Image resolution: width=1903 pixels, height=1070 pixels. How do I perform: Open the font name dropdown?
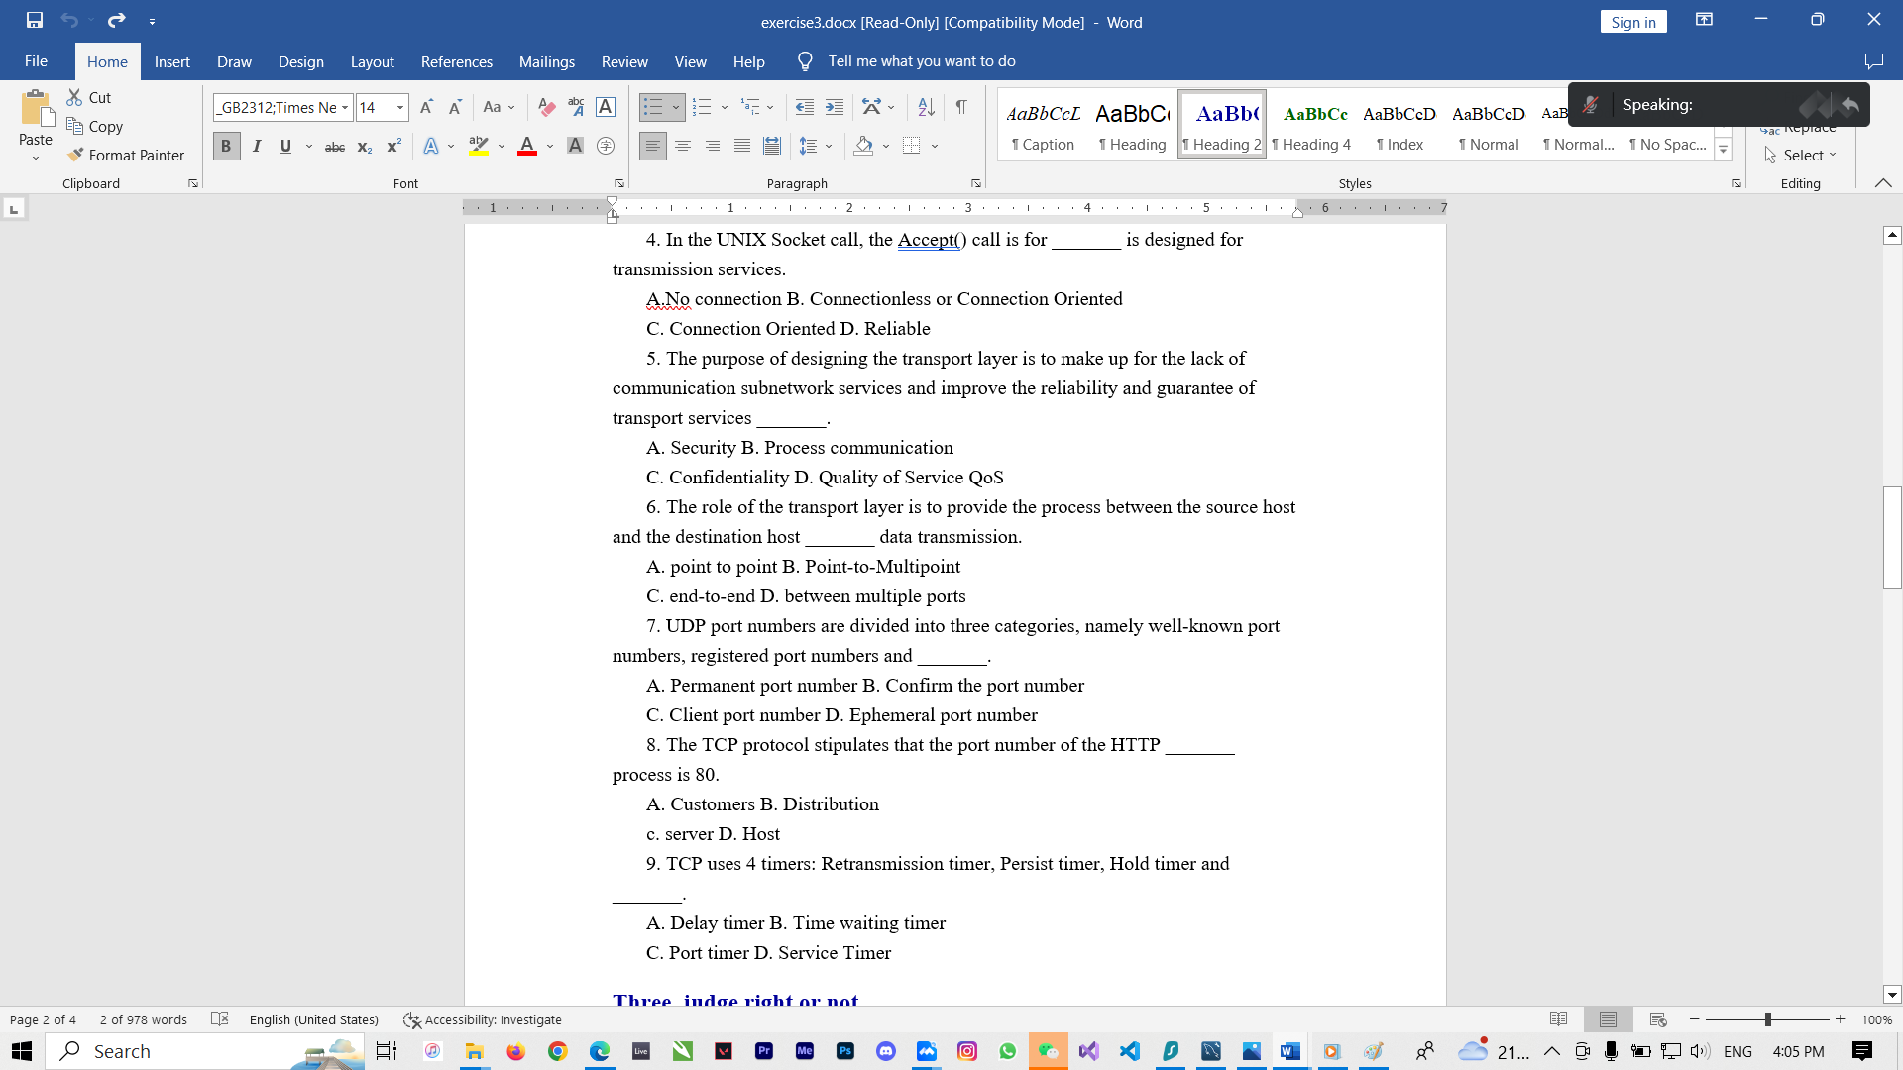[x=345, y=108]
